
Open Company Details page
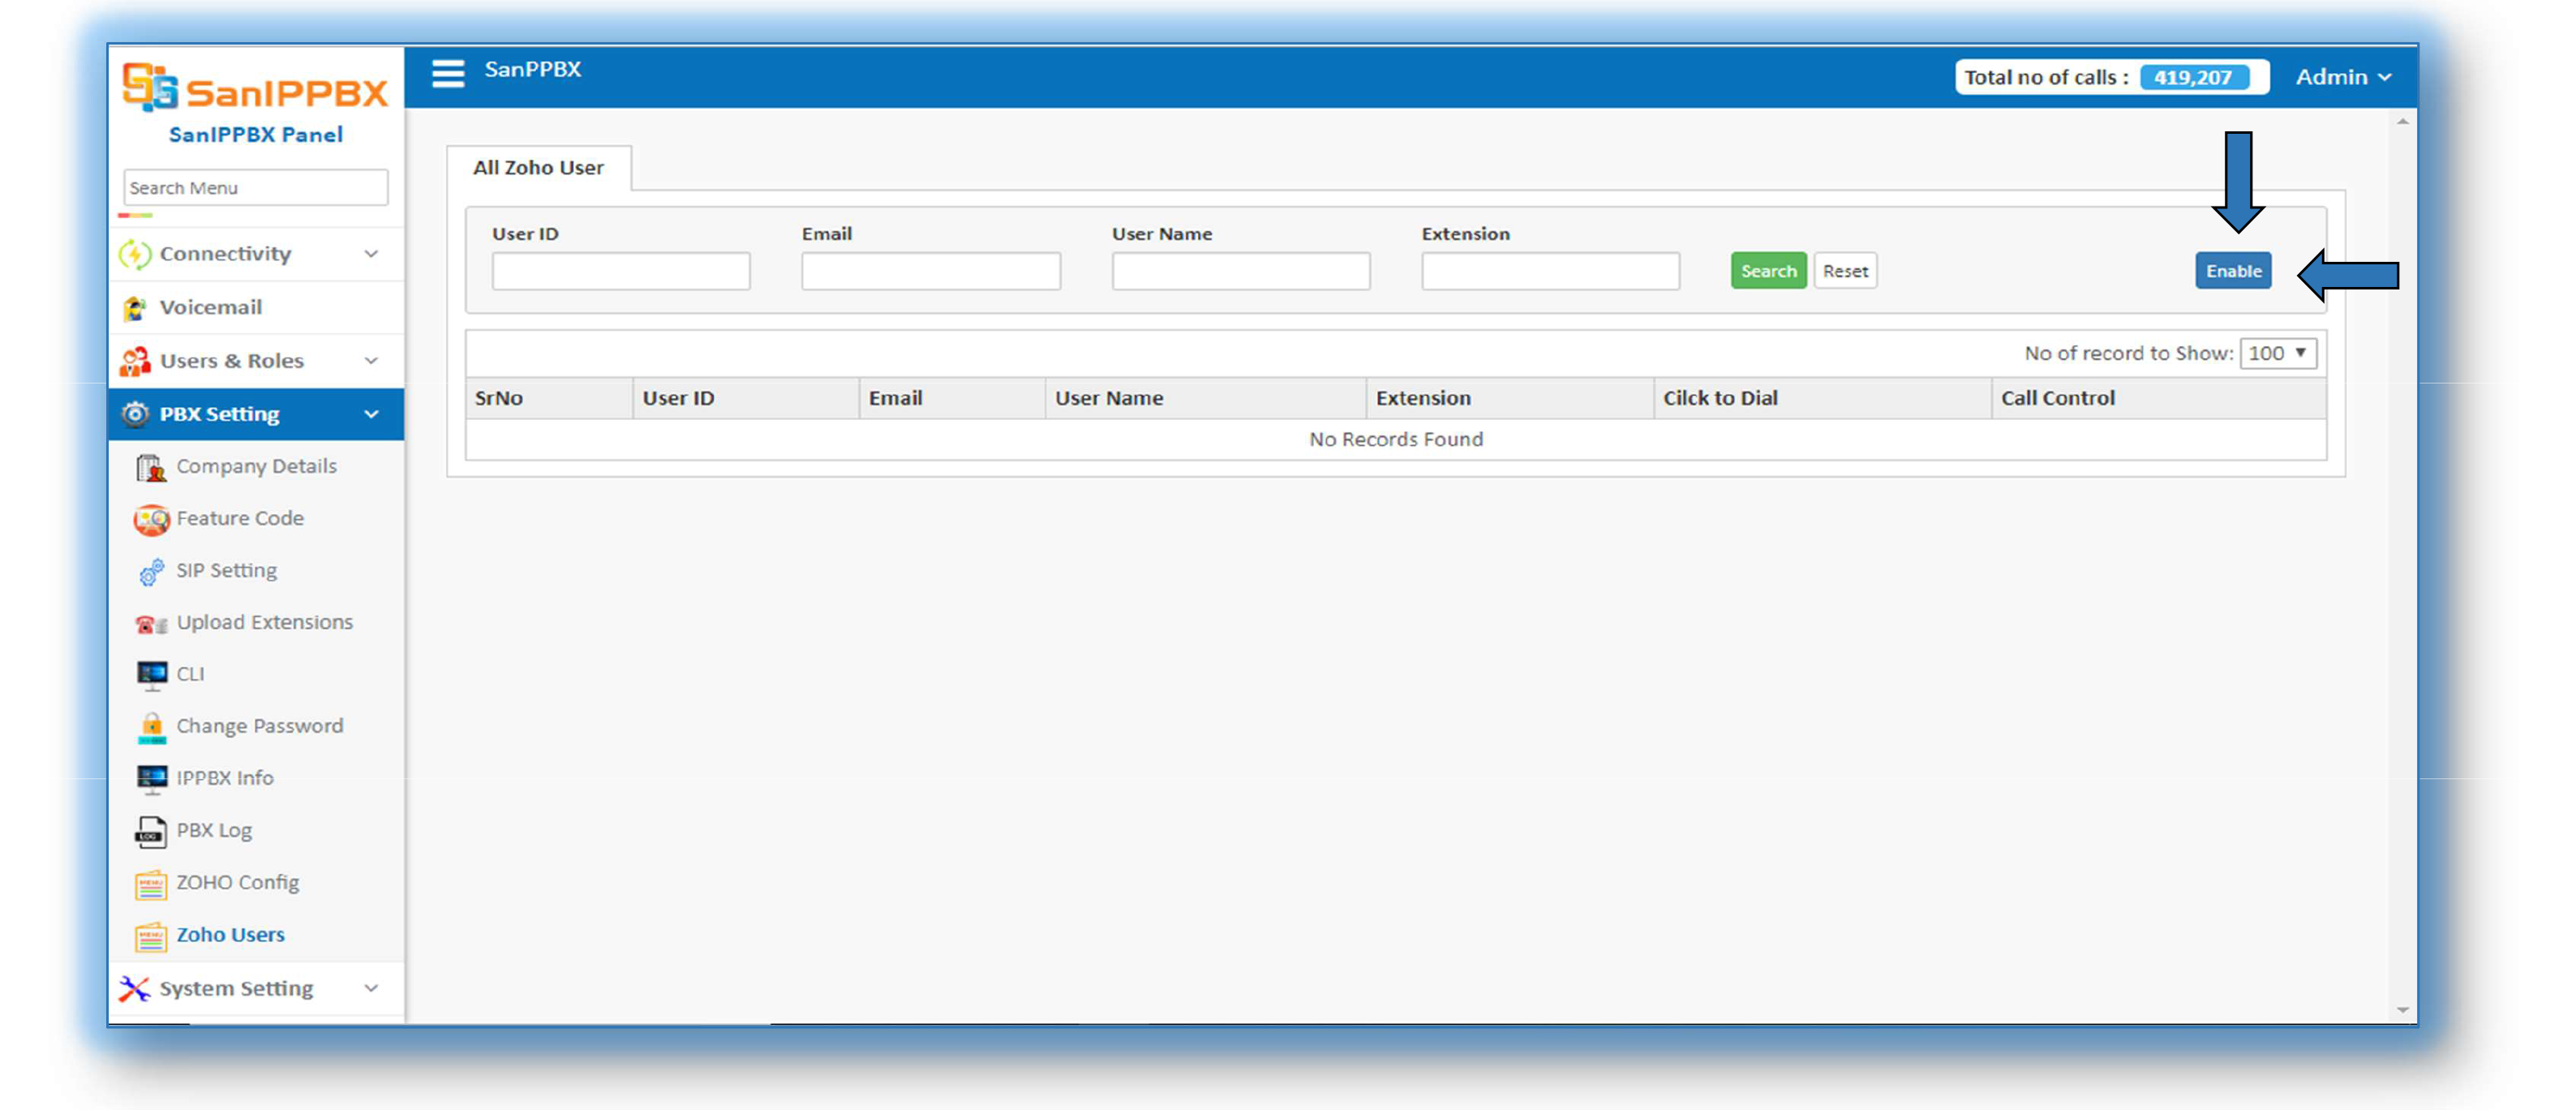256,467
